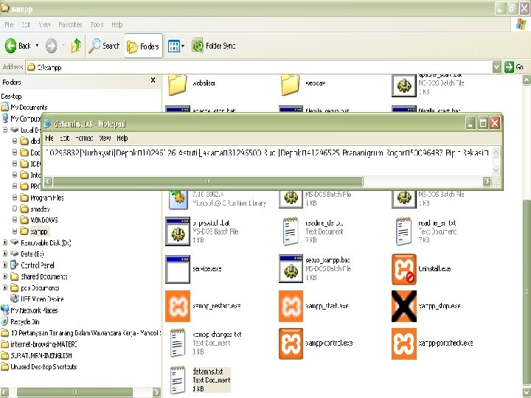This screenshot has width=531, height=398.
Task: Go up one folder level
Action: 76,46
